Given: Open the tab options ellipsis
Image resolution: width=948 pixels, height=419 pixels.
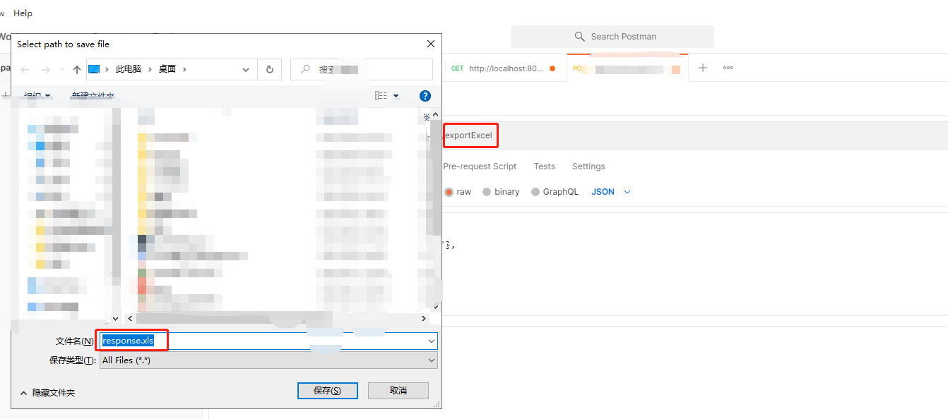Looking at the screenshot, I should (x=728, y=68).
